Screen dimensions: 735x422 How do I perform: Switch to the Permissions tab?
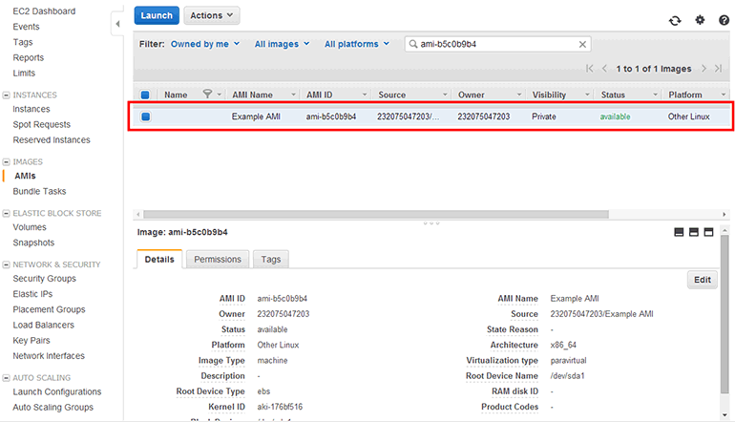point(217,259)
